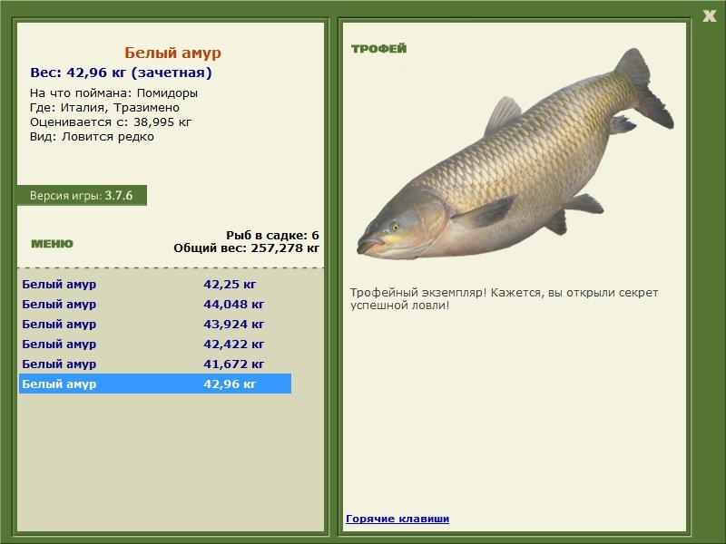Click the grass carp trophy picture
The height and width of the screenshot is (544, 726).
(x=515, y=154)
